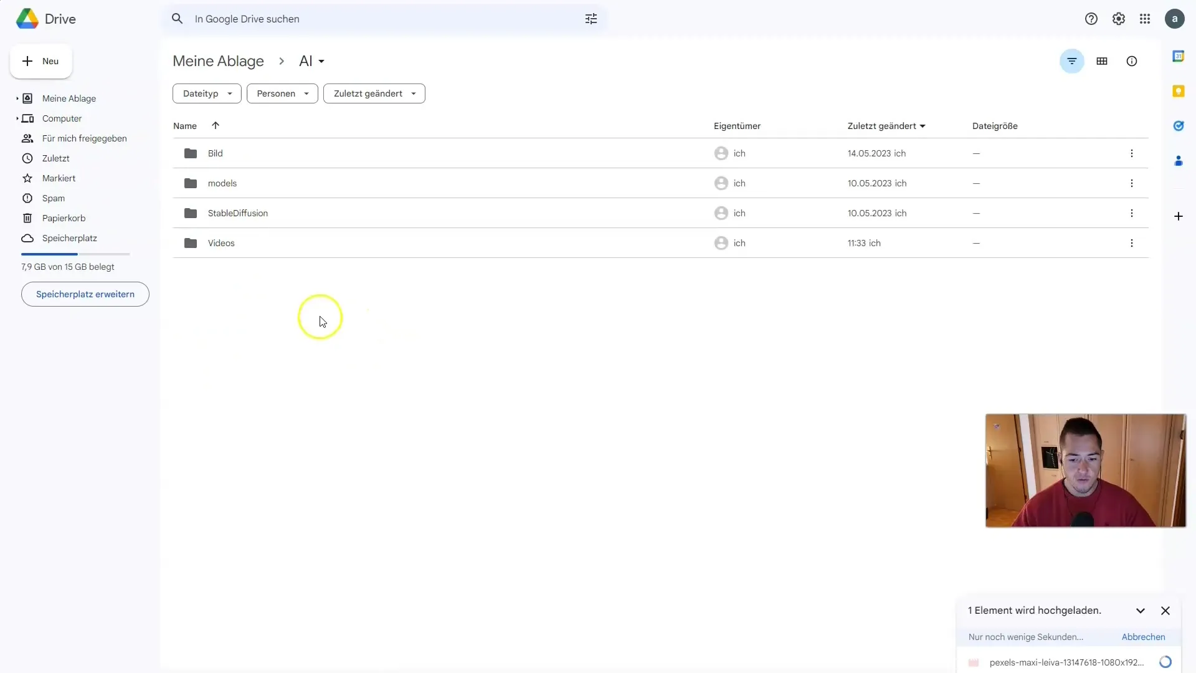Click the webcam video overlay
The width and height of the screenshot is (1196, 673).
(x=1086, y=470)
